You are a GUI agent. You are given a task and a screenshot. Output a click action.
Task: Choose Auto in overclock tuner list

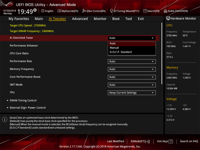pos(132,44)
